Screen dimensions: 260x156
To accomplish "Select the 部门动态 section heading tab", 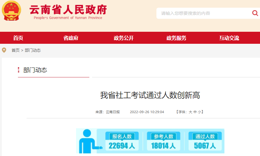I will click(35, 70).
